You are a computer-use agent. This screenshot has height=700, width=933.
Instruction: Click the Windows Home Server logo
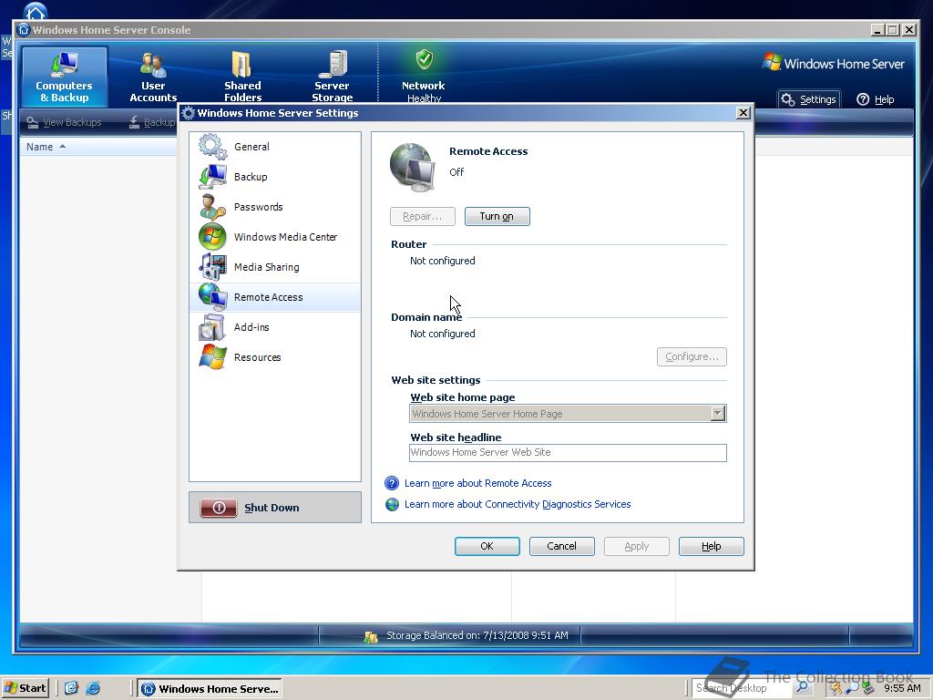pos(833,63)
